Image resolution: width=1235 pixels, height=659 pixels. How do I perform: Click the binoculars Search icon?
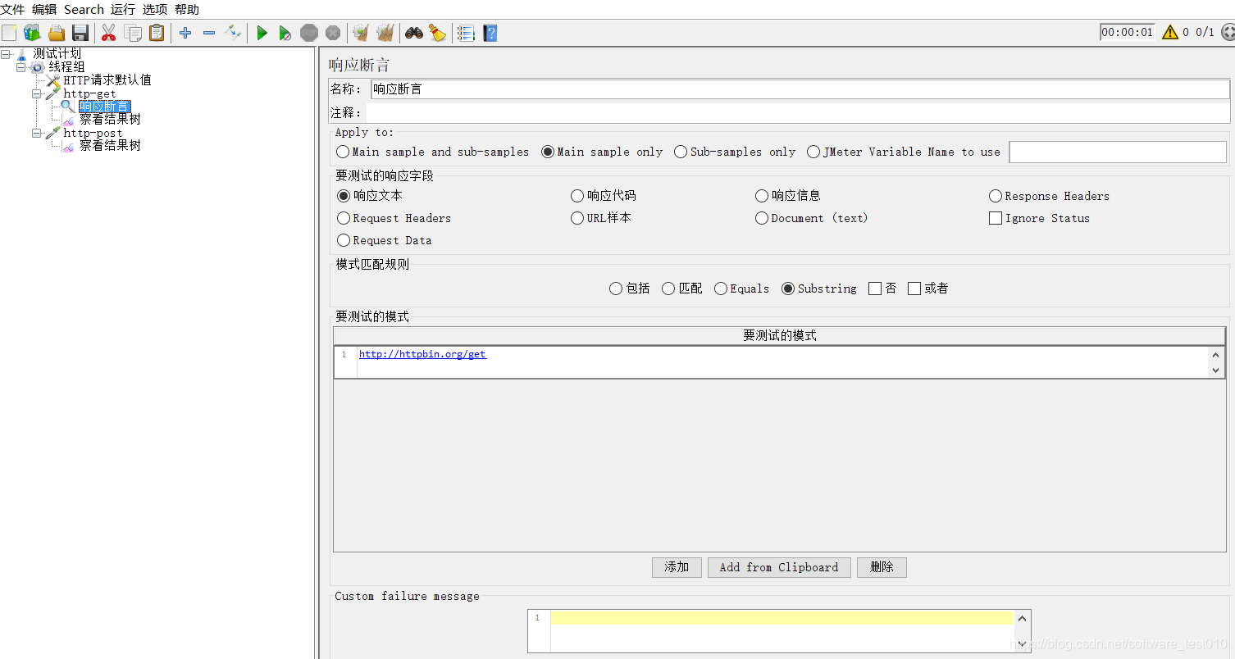pyautogui.click(x=413, y=33)
